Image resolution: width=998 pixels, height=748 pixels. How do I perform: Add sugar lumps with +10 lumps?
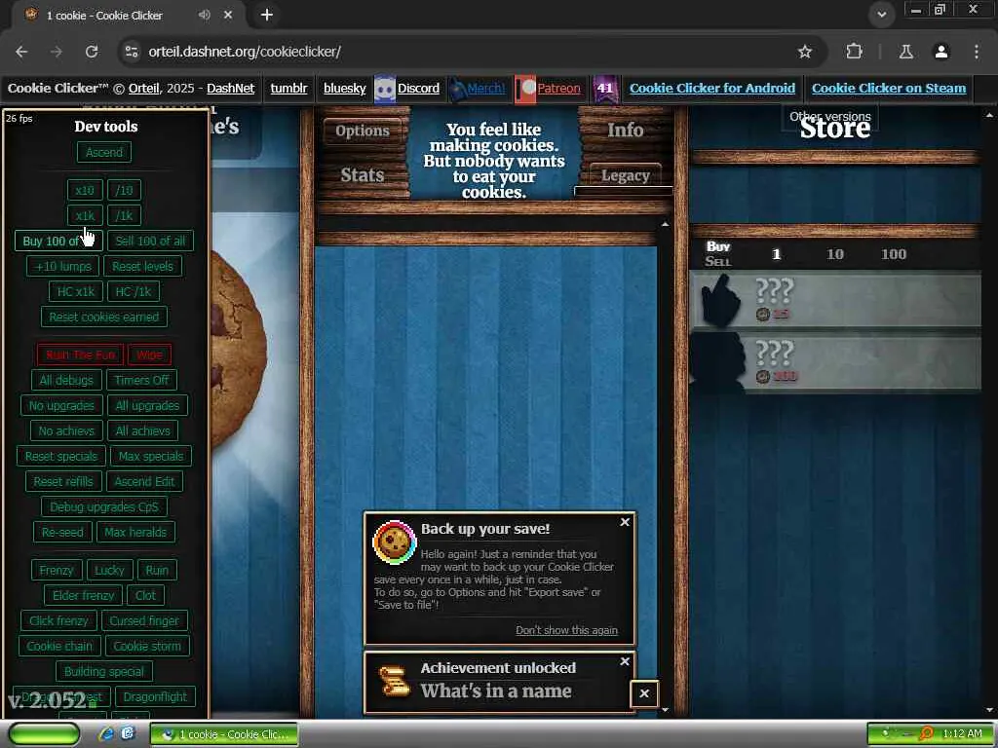click(63, 267)
